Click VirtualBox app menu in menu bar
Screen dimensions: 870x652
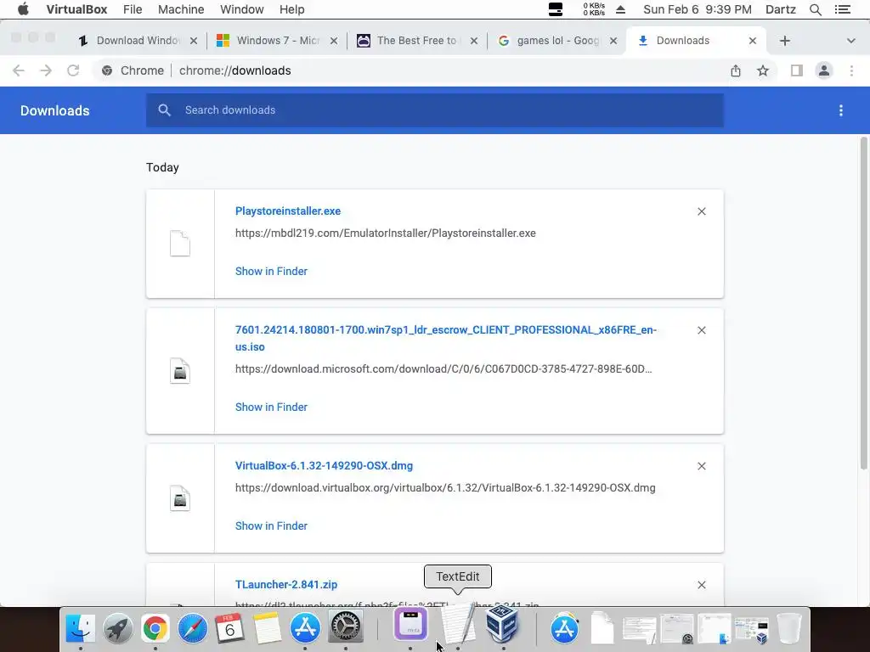76,9
